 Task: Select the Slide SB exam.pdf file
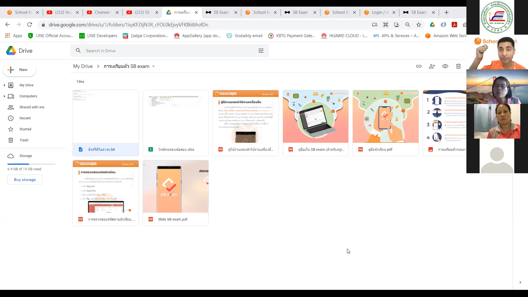pyautogui.click(x=175, y=193)
